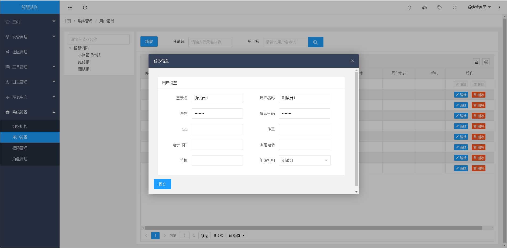Close the 修改信息 dialog
Viewport: 507px width, 248px height.
pos(352,61)
